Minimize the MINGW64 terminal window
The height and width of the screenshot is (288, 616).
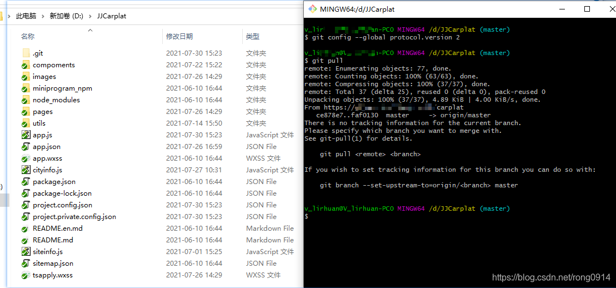[563, 9]
